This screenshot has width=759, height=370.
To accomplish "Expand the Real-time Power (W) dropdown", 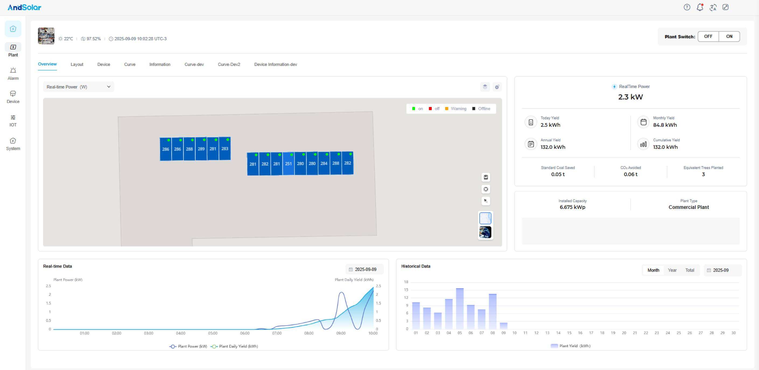I will (x=78, y=87).
